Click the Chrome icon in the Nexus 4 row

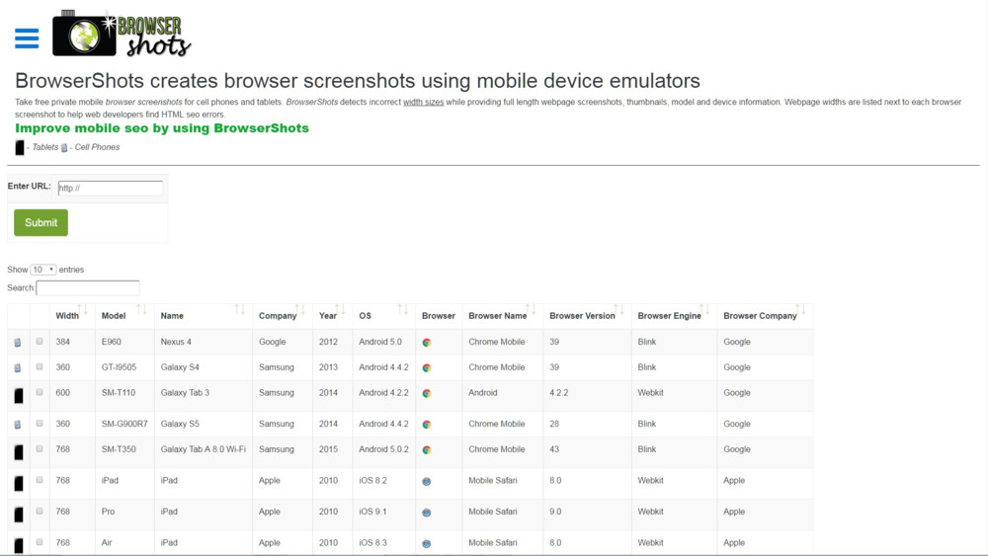point(427,343)
